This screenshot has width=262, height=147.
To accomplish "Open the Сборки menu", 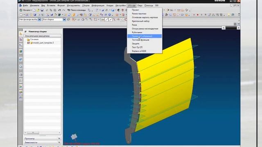I will [x=86, y=5].
